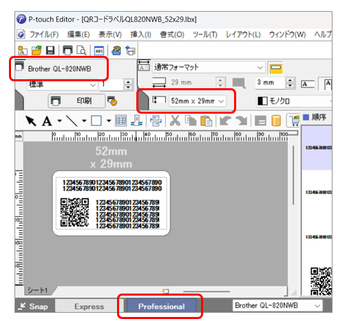The height and width of the screenshot is (328, 347).
Task: Switch to Professional mode
Action: click(161, 306)
